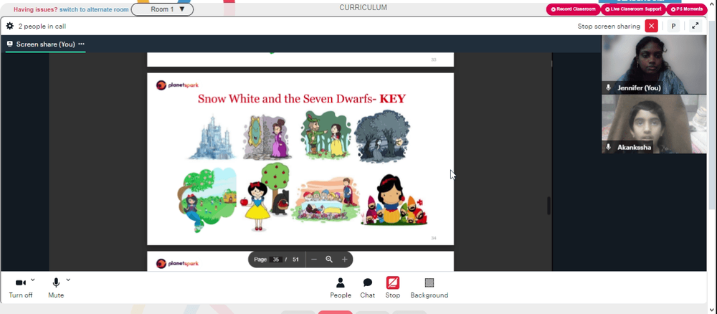Click the 2 people in call label
This screenshot has height=314, width=717.
(x=42, y=26)
